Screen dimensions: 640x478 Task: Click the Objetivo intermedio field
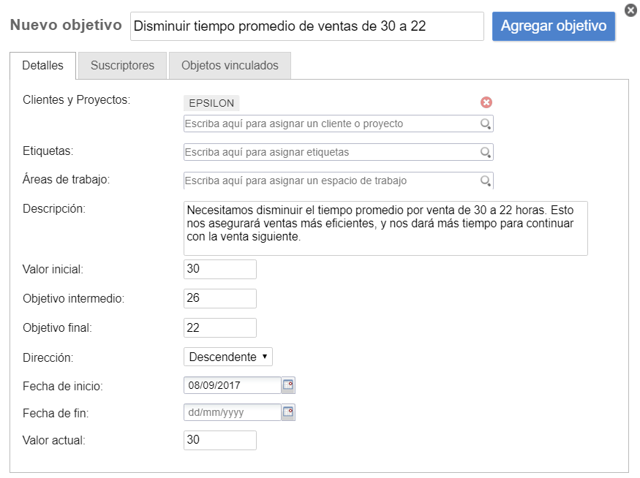coord(220,298)
